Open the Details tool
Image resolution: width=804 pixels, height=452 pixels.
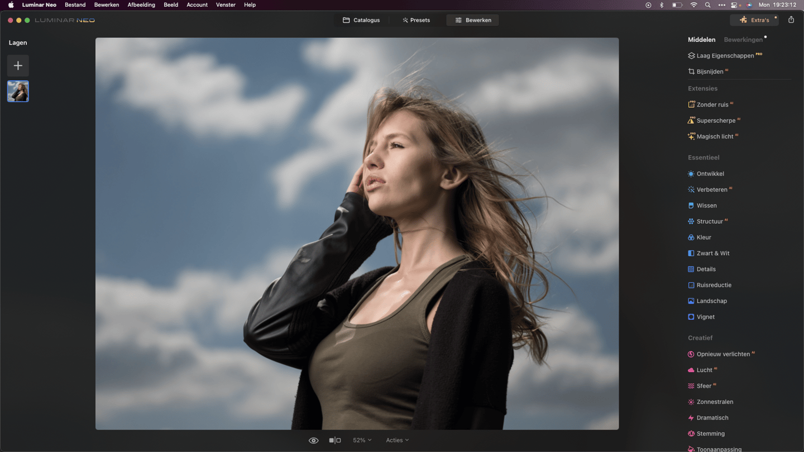point(702,269)
